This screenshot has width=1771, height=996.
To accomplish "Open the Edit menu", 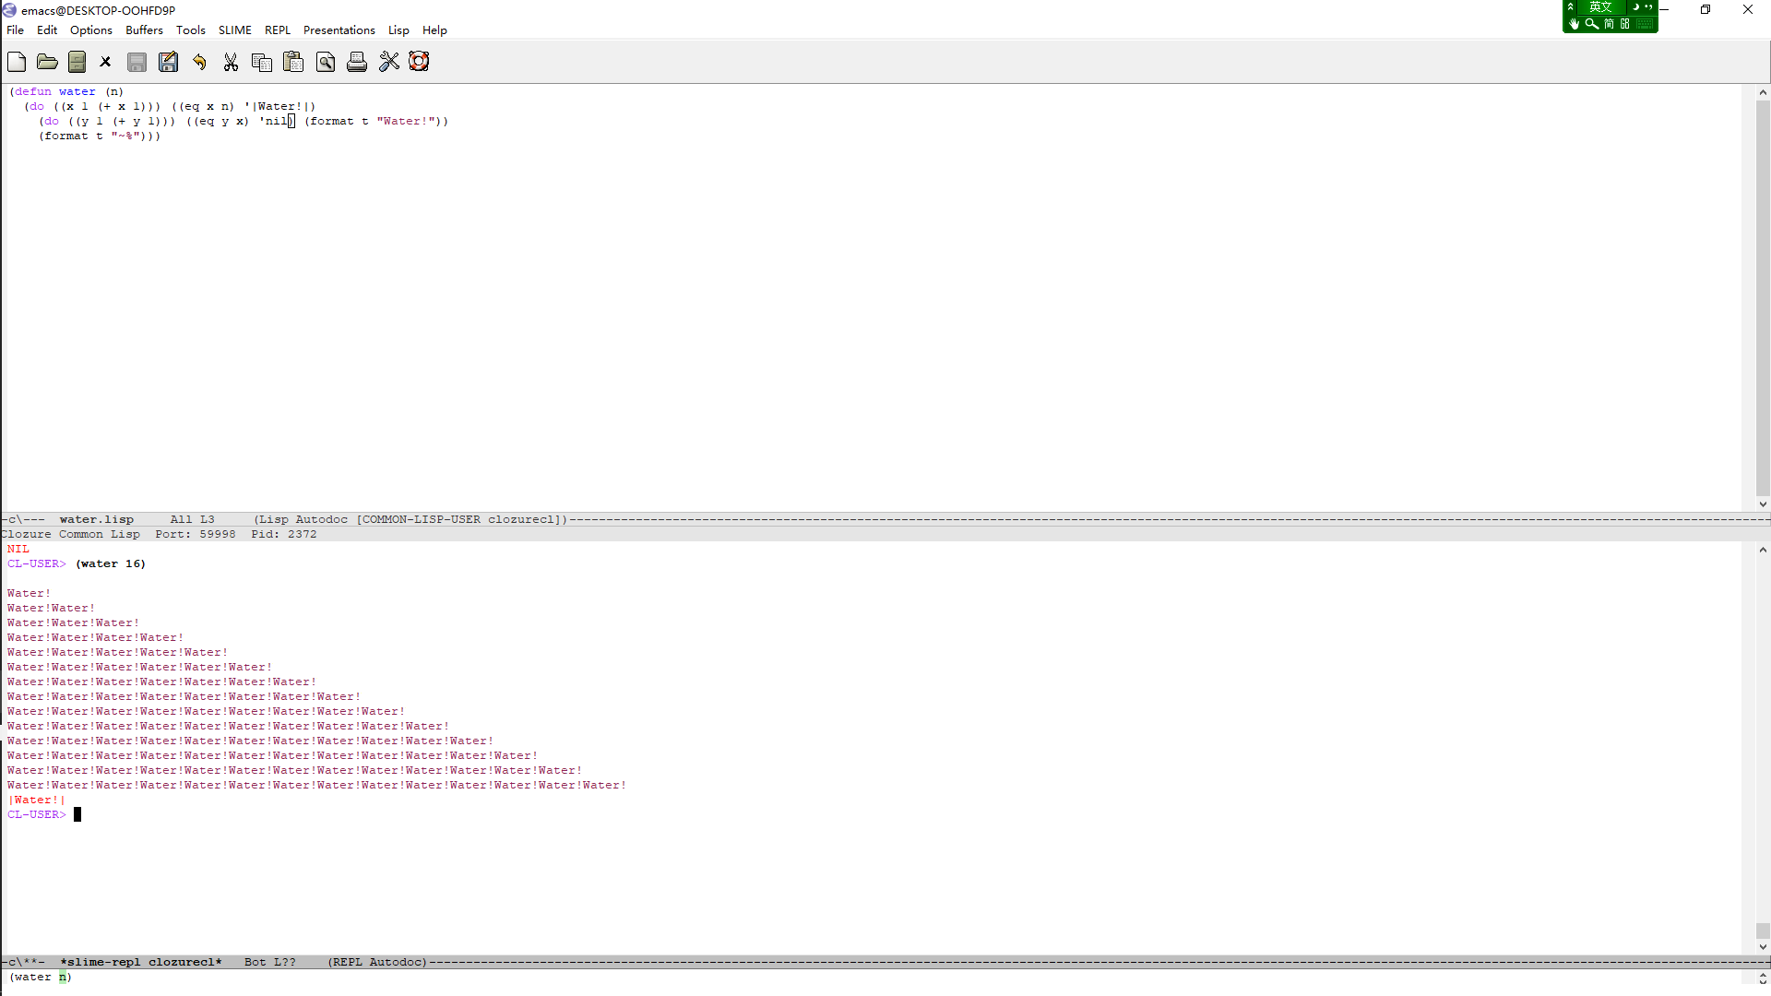I will coord(47,30).
